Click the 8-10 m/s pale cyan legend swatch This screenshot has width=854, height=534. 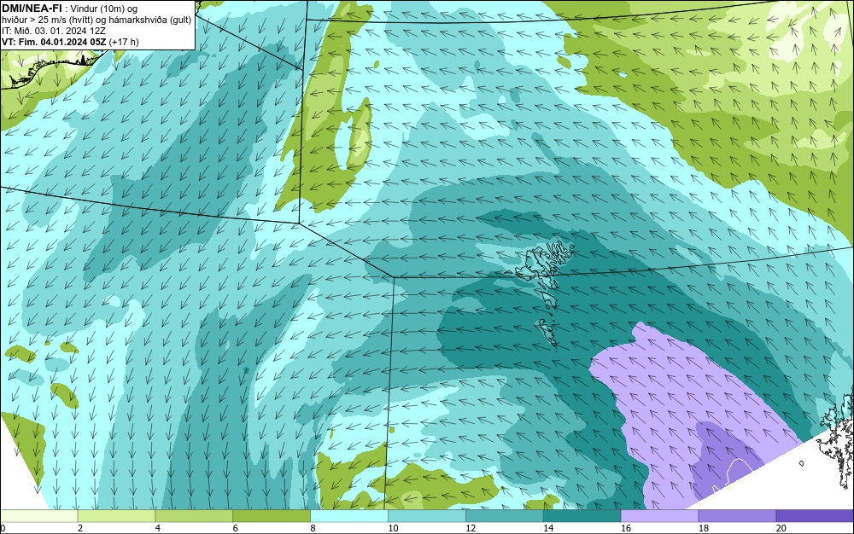click(349, 516)
